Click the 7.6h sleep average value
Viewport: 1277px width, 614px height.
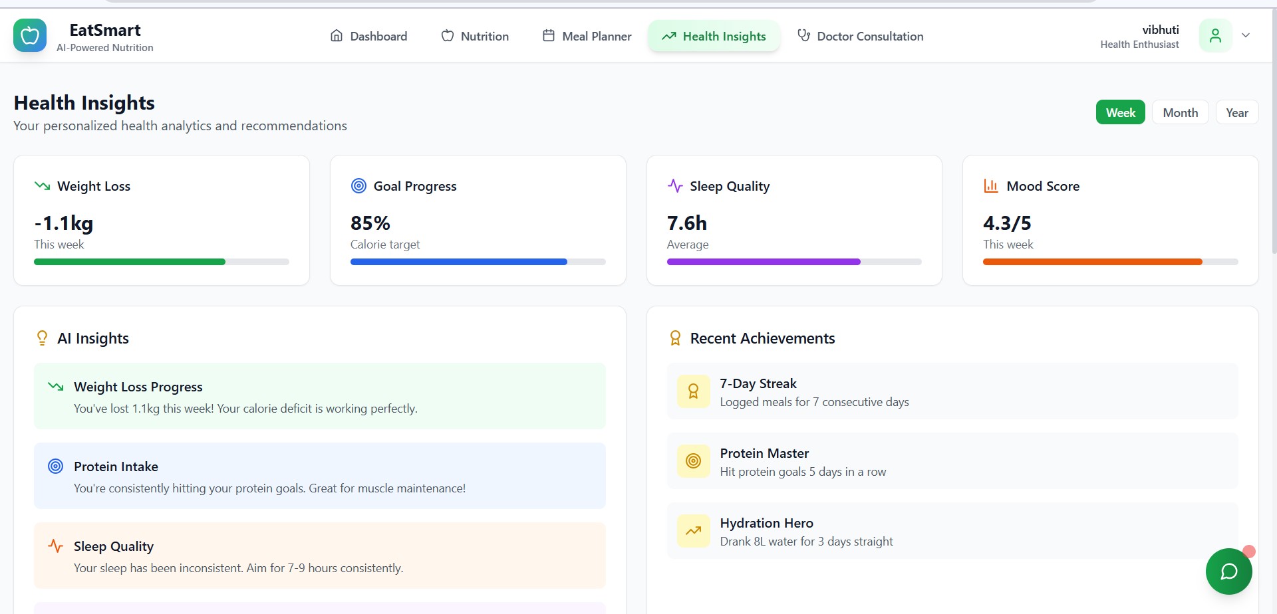(x=687, y=223)
